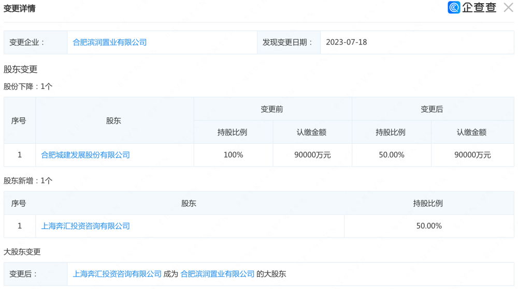Click the 股份下降：1个 label
Viewport: 518px width, 289px height.
coord(28,86)
